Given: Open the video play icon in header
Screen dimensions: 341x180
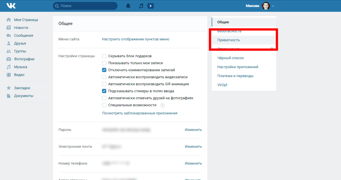Looking at the screenshot, I should point(151,6).
